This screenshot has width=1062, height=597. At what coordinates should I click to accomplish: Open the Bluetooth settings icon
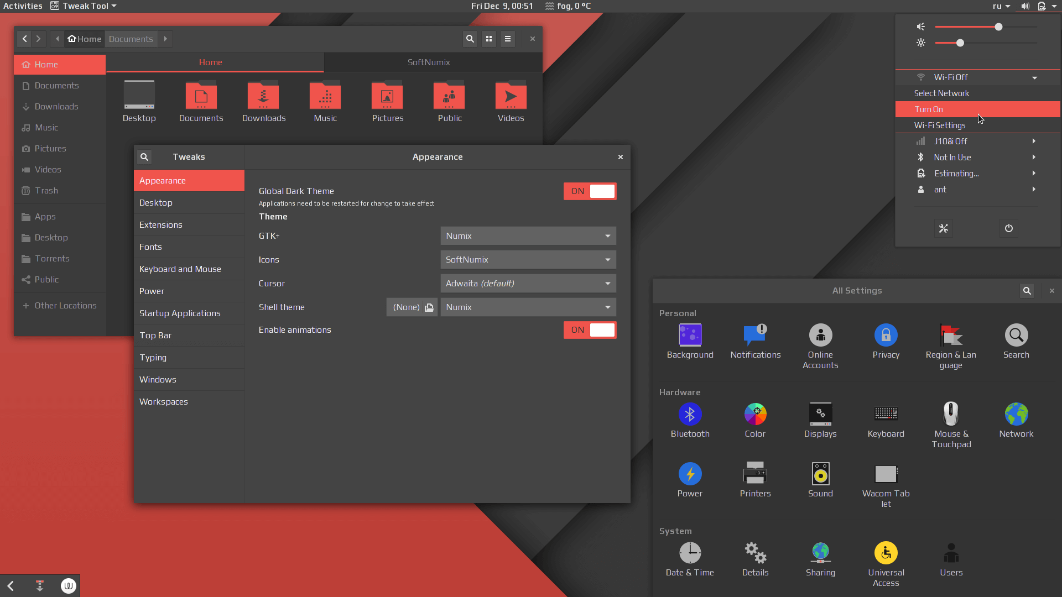pos(690,414)
